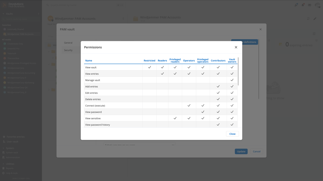Select the Connect (execute) permission row
The height and width of the screenshot is (181, 323).
pos(161,106)
